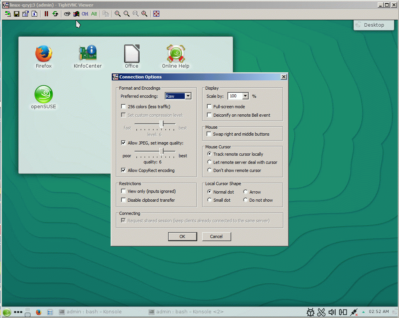Select Don't show remote cursor
The width and height of the screenshot is (399, 318).
pyautogui.click(x=210, y=170)
